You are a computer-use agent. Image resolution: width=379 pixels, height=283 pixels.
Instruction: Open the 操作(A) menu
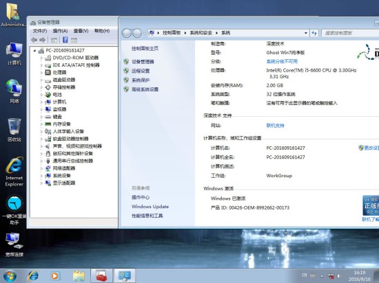[60, 31]
